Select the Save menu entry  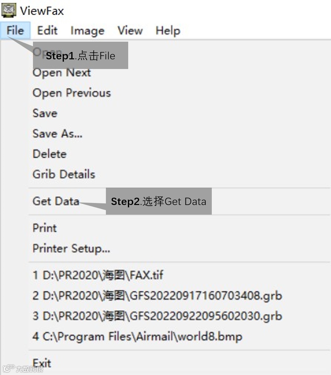pyautogui.click(x=45, y=113)
